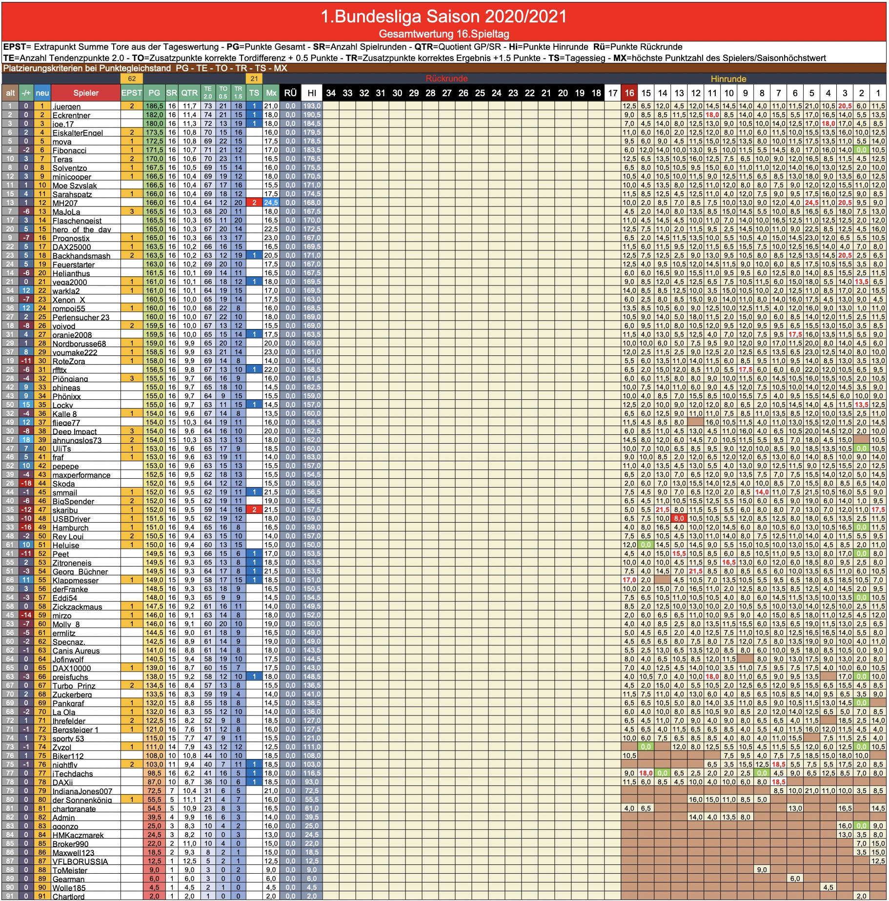Click the 'Hinrunde' section label

pos(728,79)
